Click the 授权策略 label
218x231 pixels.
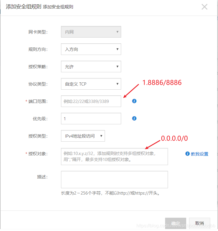point(38,67)
